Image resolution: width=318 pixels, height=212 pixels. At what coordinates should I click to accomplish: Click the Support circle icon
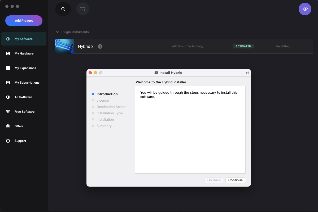coord(8,141)
